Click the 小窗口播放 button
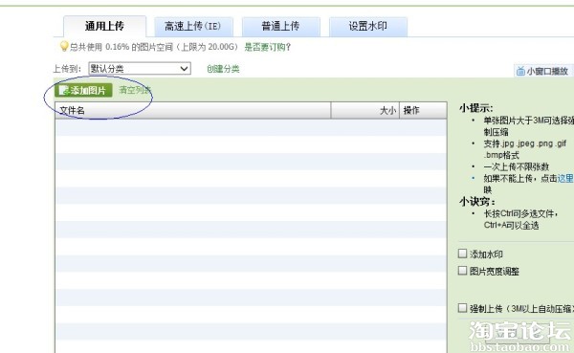 tap(542, 71)
